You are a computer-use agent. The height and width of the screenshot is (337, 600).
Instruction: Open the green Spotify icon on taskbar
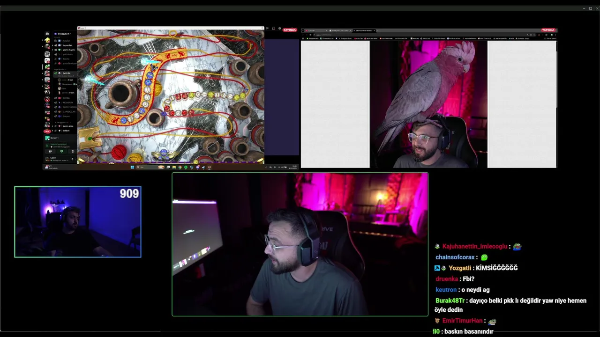[186, 167]
